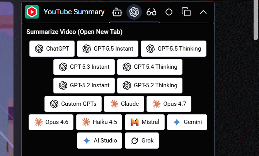
Task: Copy transcript using the copy icon
Action: 186,12
